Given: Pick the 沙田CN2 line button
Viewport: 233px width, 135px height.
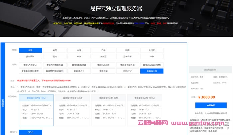Looking at the screenshot, I should (x=127, y=71).
